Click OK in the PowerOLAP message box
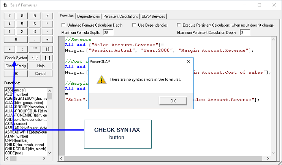Viewport: 282px width, 165px height. (173, 101)
